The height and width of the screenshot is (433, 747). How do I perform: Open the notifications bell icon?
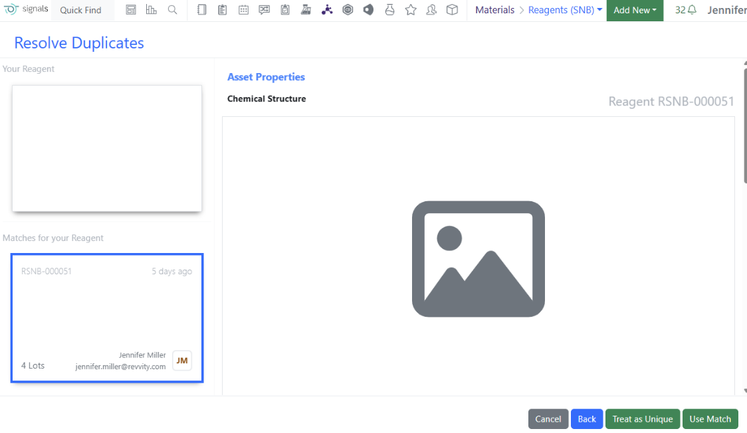click(692, 10)
